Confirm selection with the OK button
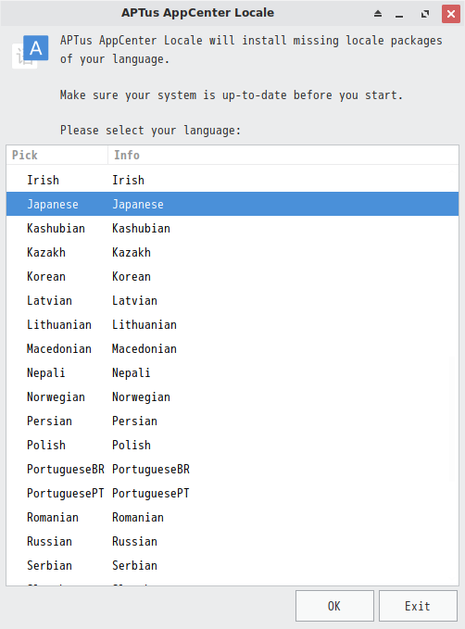Screen dimensions: 465x629 334,606
